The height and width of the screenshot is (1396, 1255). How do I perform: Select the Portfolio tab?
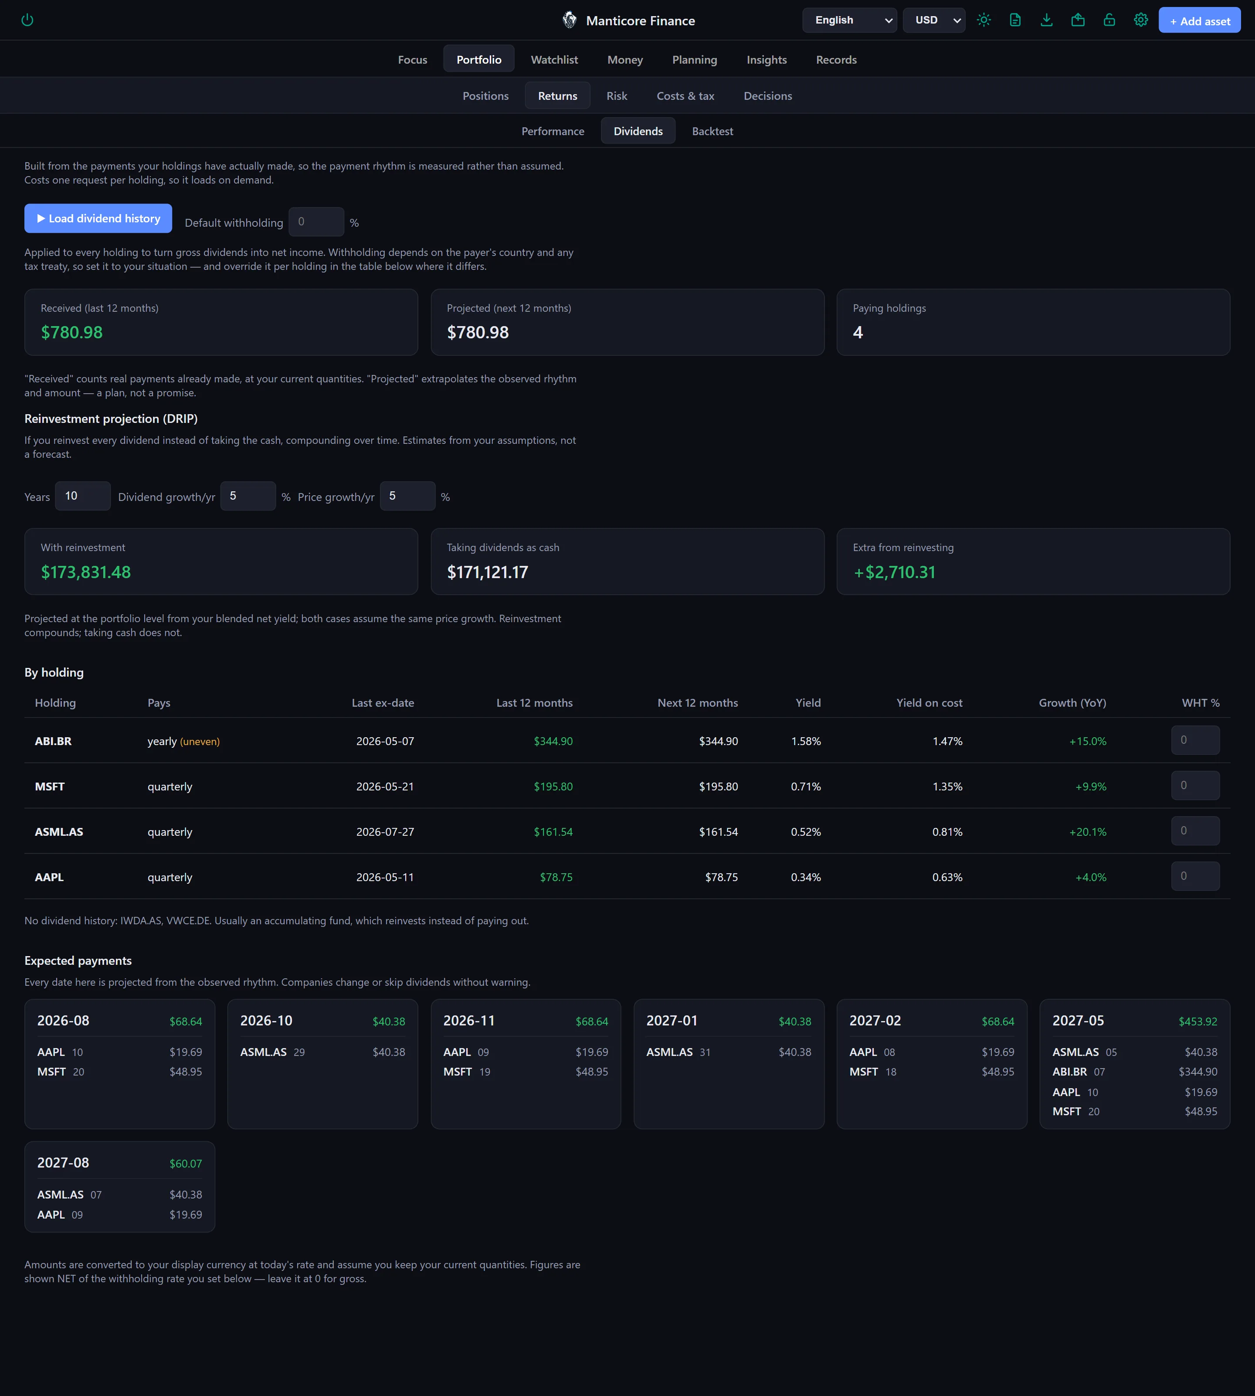tap(478, 59)
